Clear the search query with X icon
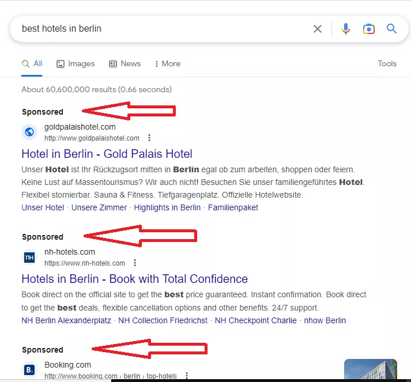The width and height of the screenshot is (411, 382). (318, 29)
